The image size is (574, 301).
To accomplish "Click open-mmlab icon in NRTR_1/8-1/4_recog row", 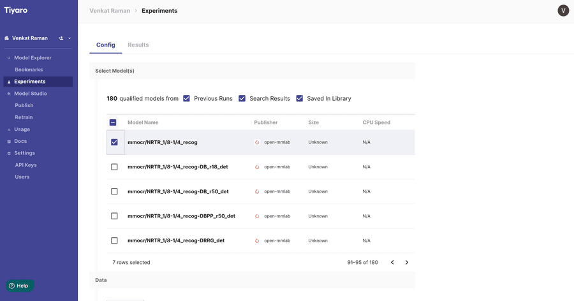I will [257, 142].
